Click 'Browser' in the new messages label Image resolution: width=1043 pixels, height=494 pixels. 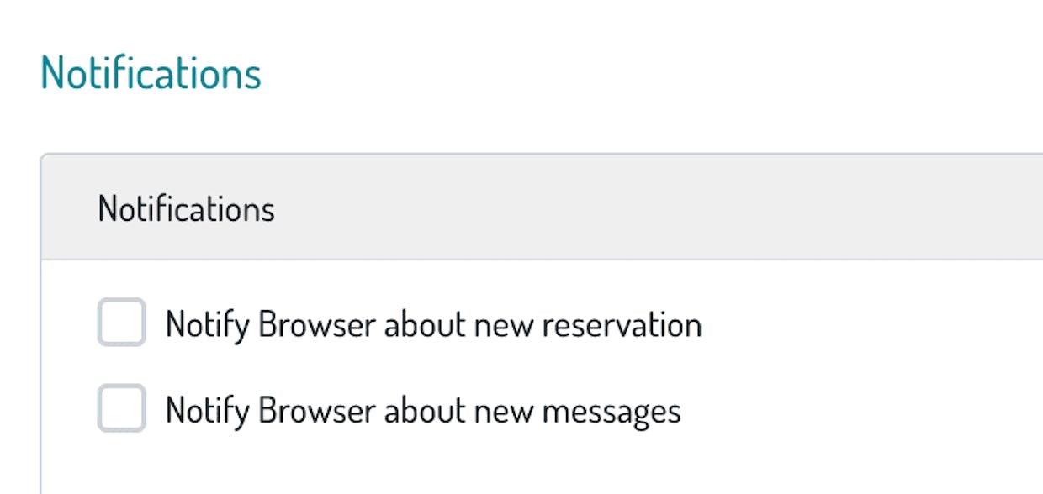point(316,411)
